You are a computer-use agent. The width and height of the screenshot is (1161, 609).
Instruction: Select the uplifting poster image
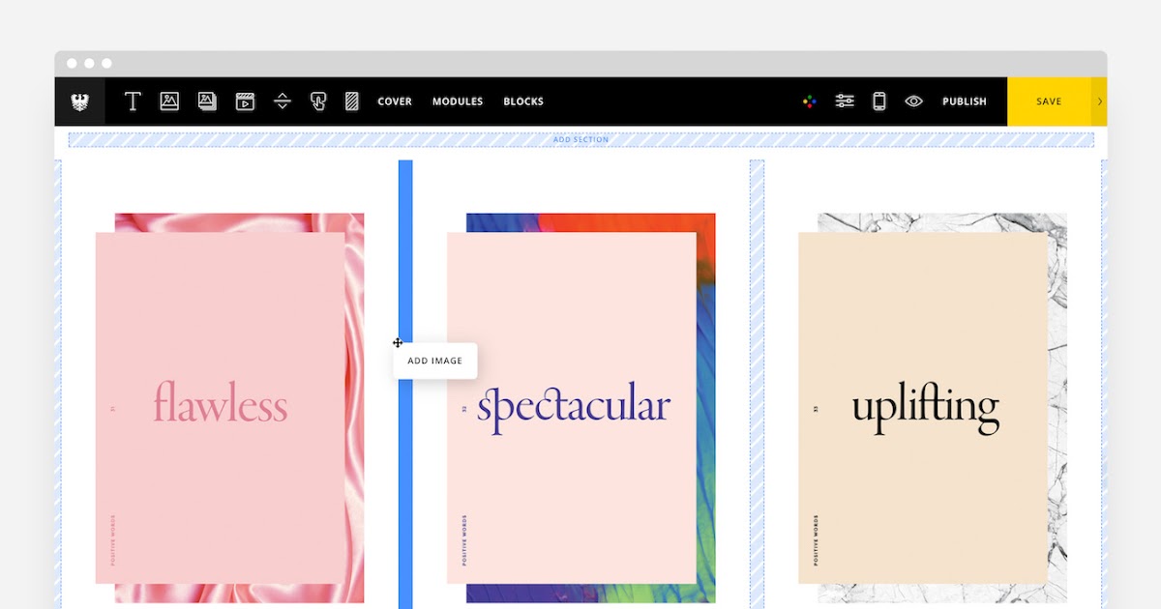pyautogui.click(x=933, y=408)
